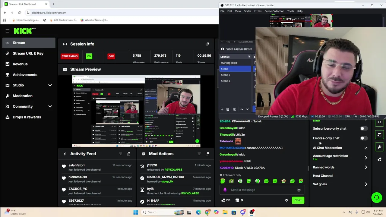Open the OBS File menu
Image resolution: width=386 pixels, height=217 pixels.
(x=222, y=11)
